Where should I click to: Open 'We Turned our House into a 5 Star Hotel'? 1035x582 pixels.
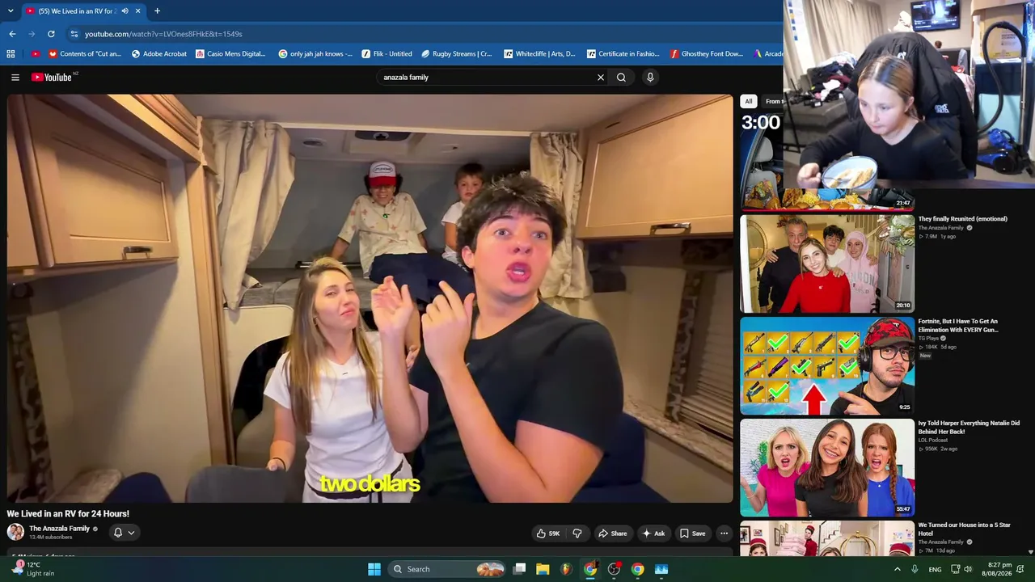(x=964, y=529)
